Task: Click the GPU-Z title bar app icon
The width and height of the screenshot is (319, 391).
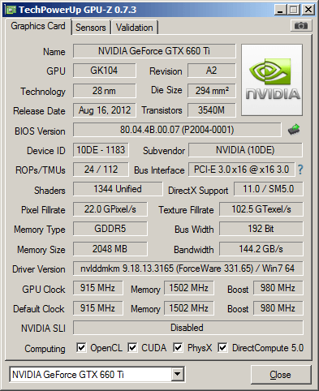Action: (x=11, y=10)
